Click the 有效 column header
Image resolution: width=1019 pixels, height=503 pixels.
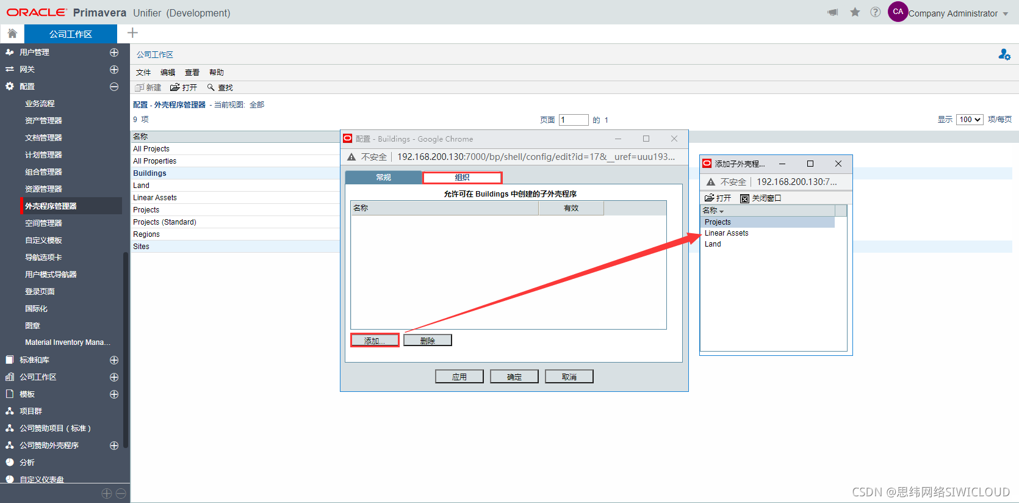coord(571,208)
